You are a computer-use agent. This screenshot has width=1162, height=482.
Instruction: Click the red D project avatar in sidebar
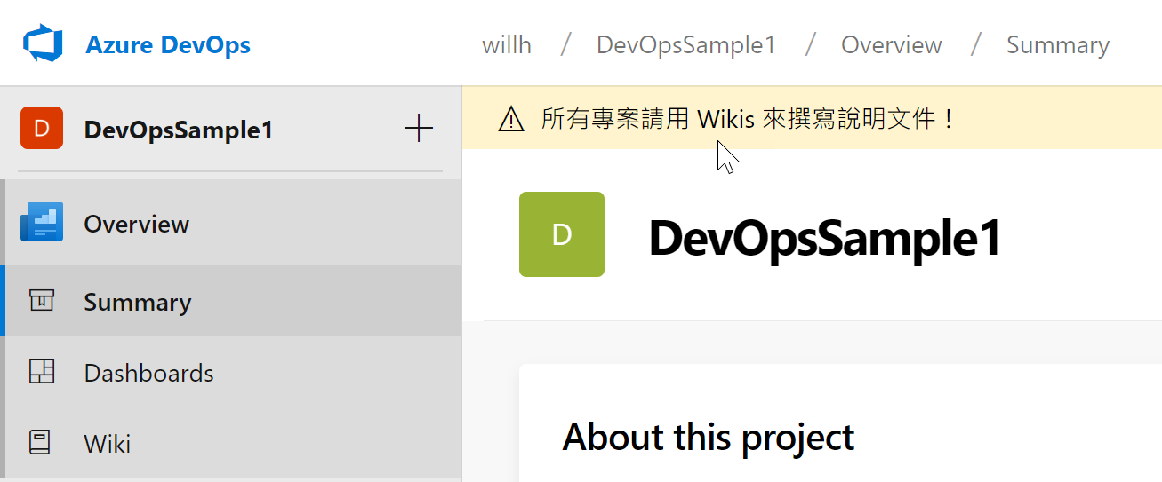click(42, 129)
